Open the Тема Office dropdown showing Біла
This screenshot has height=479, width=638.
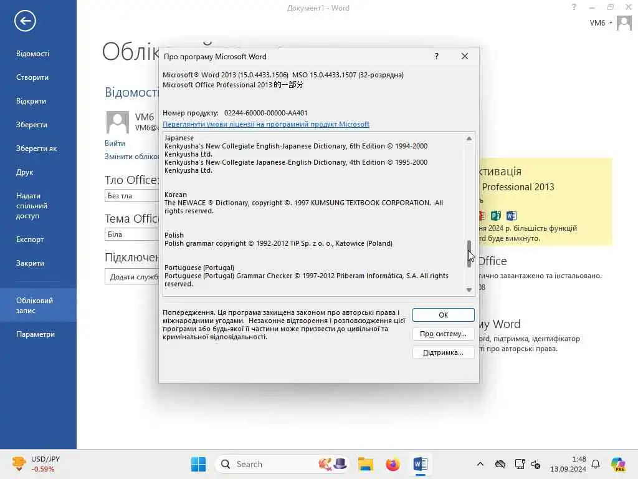click(x=131, y=235)
